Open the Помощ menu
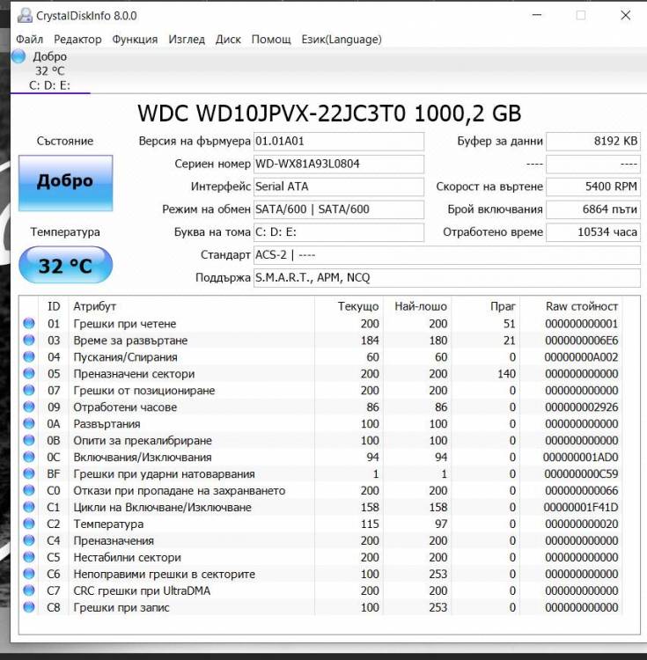Image resolution: width=647 pixels, height=660 pixels. coord(271,39)
